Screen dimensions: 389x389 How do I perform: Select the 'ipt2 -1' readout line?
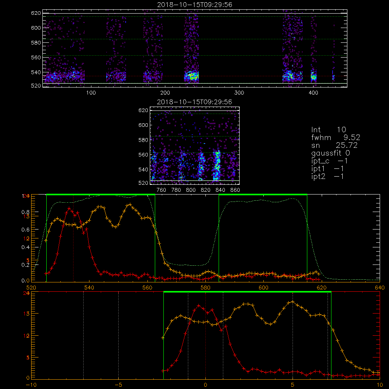click(328, 176)
